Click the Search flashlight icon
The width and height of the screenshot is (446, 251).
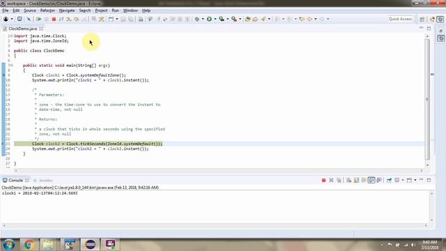click(x=263, y=19)
